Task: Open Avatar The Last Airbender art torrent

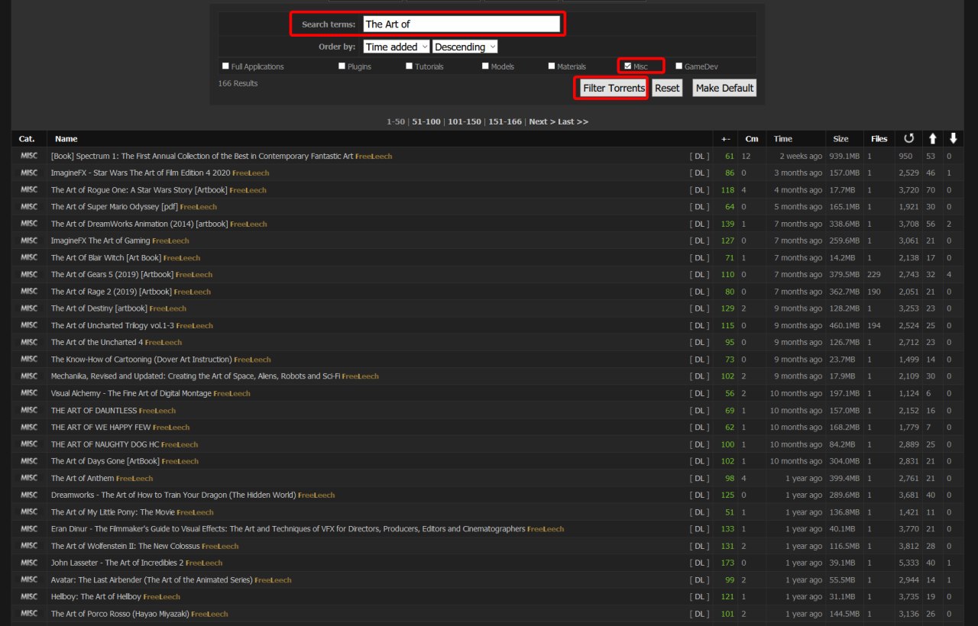Action: [x=151, y=580]
